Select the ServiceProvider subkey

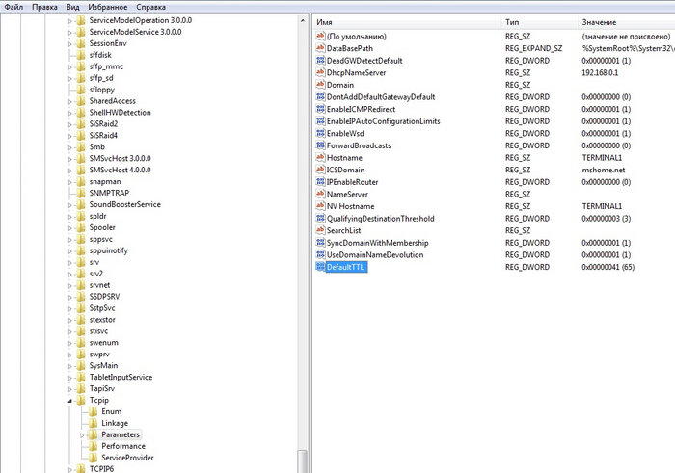pyautogui.click(x=127, y=458)
